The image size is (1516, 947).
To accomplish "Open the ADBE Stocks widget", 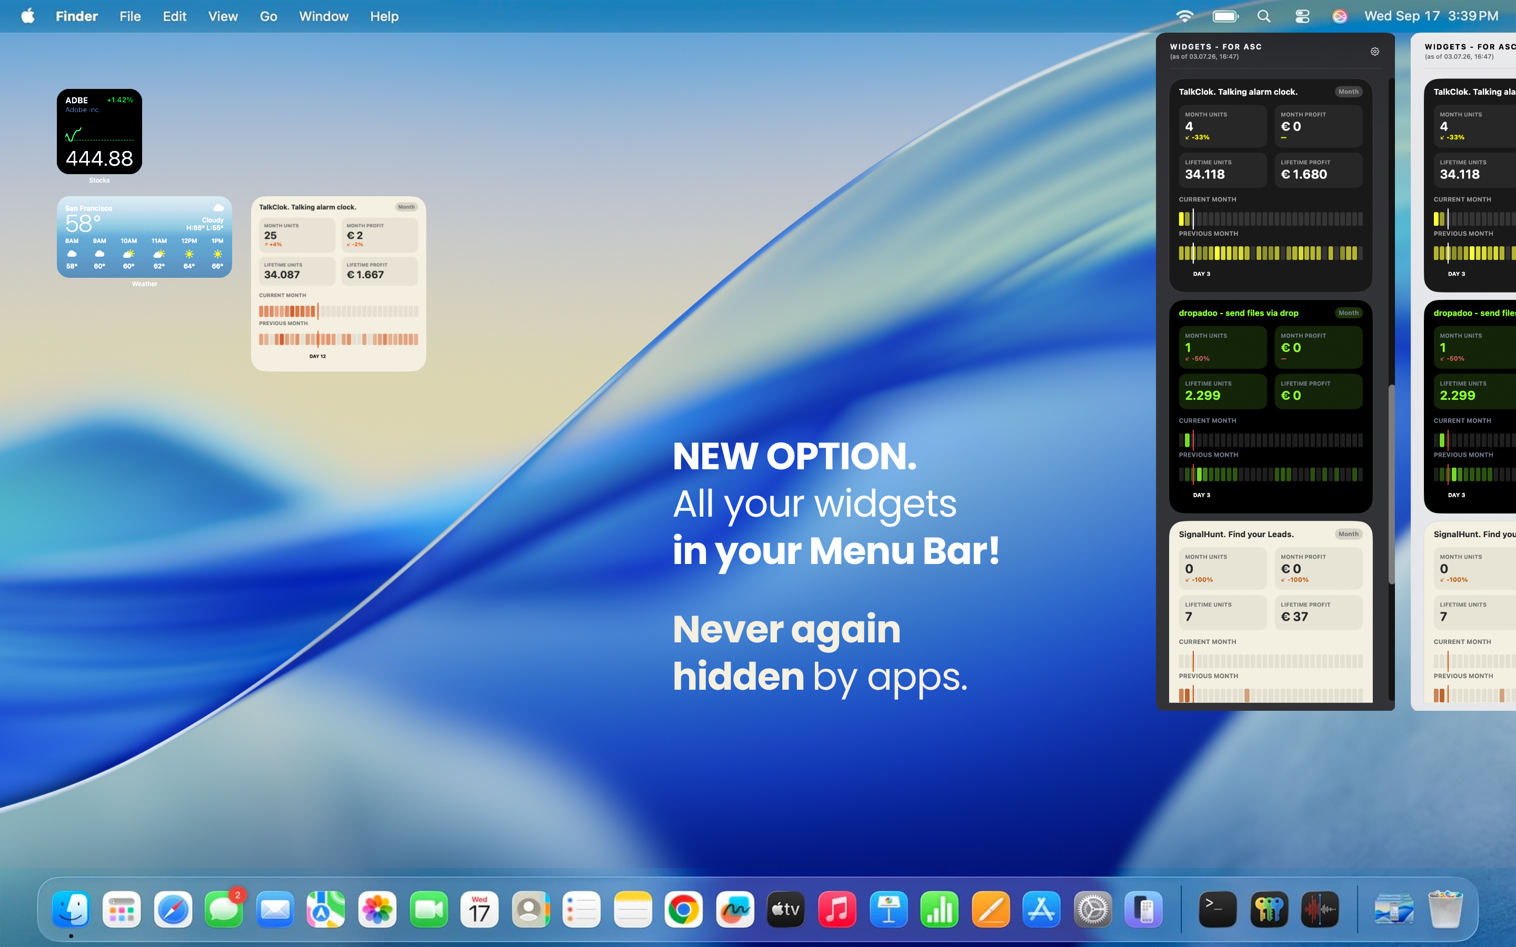I will pyautogui.click(x=99, y=131).
